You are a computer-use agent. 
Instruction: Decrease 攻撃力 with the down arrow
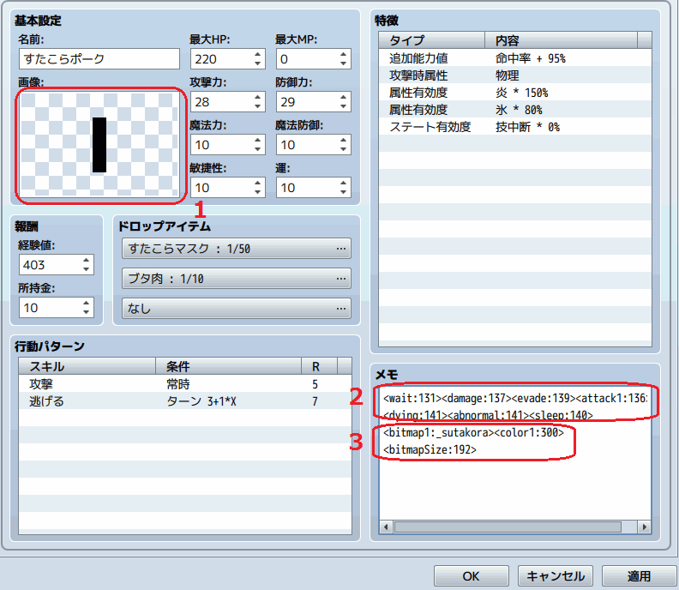pos(258,106)
